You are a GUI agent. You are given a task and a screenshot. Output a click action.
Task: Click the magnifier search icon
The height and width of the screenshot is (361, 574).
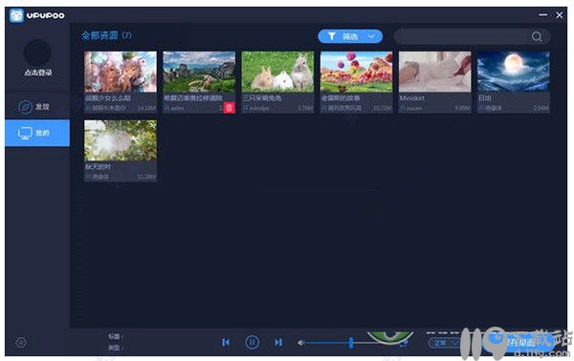pyautogui.click(x=537, y=36)
